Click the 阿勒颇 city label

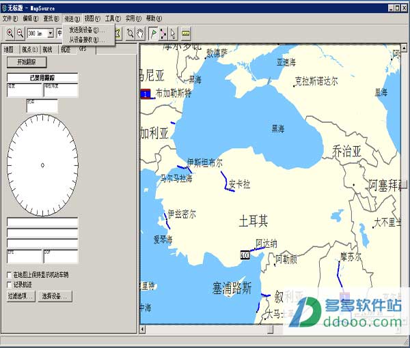click(286, 259)
